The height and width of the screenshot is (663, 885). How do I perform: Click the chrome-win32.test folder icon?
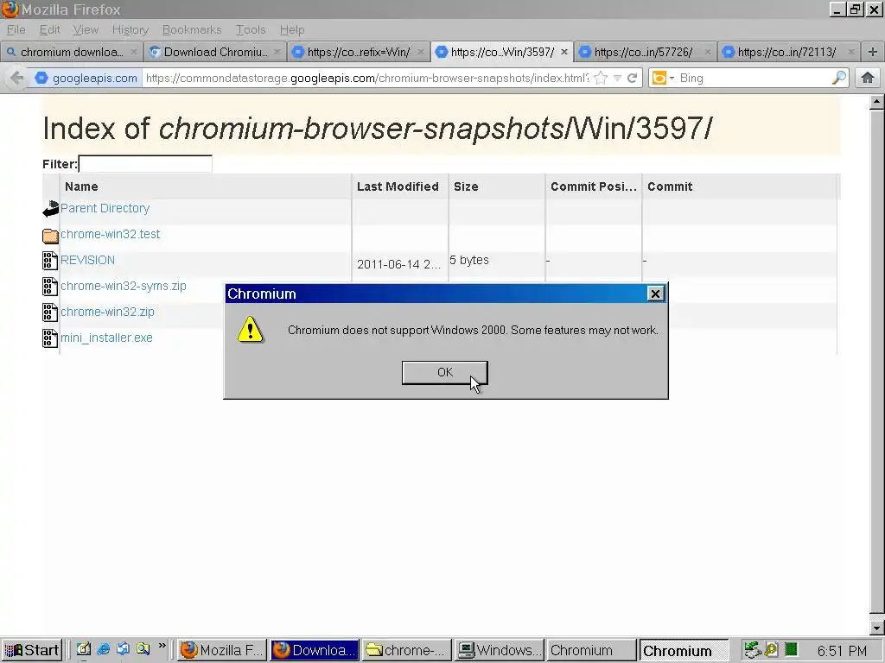(50, 235)
